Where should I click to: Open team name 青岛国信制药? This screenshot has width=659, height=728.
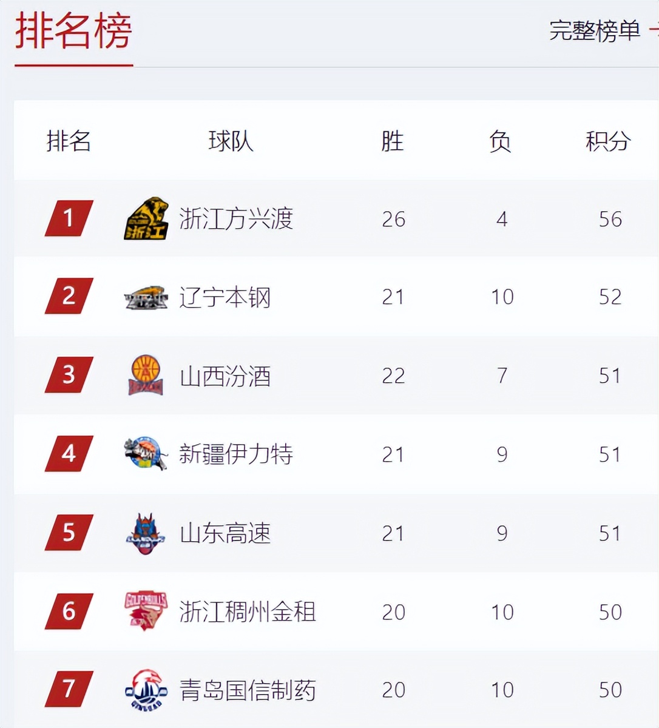(x=248, y=690)
